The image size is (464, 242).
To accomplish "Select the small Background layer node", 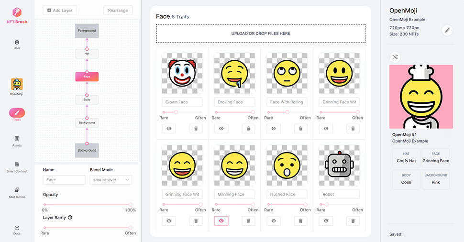I will (x=87, y=123).
